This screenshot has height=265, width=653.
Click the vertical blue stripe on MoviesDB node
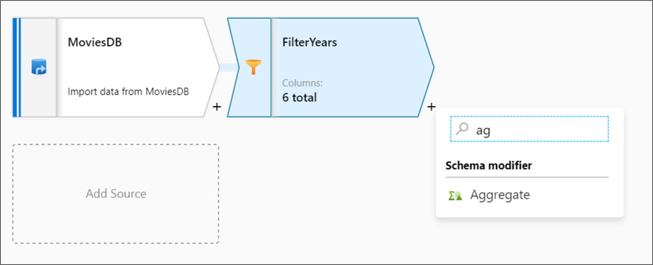15,68
